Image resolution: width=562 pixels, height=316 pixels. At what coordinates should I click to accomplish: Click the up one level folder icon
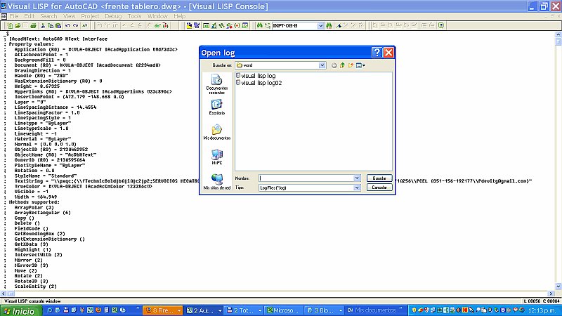[x=342, y=65]
